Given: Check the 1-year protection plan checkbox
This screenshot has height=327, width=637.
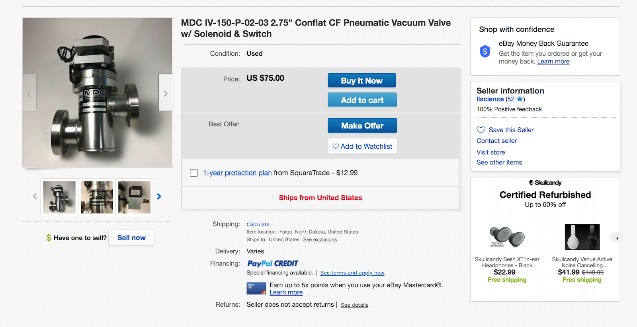Looking at the screenshot, I should [x=194, y=173].
